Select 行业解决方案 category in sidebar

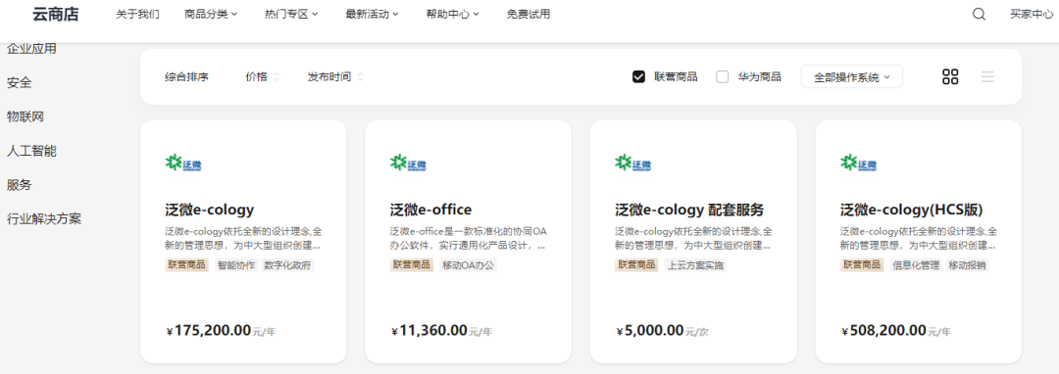click(x=44, y=219)
